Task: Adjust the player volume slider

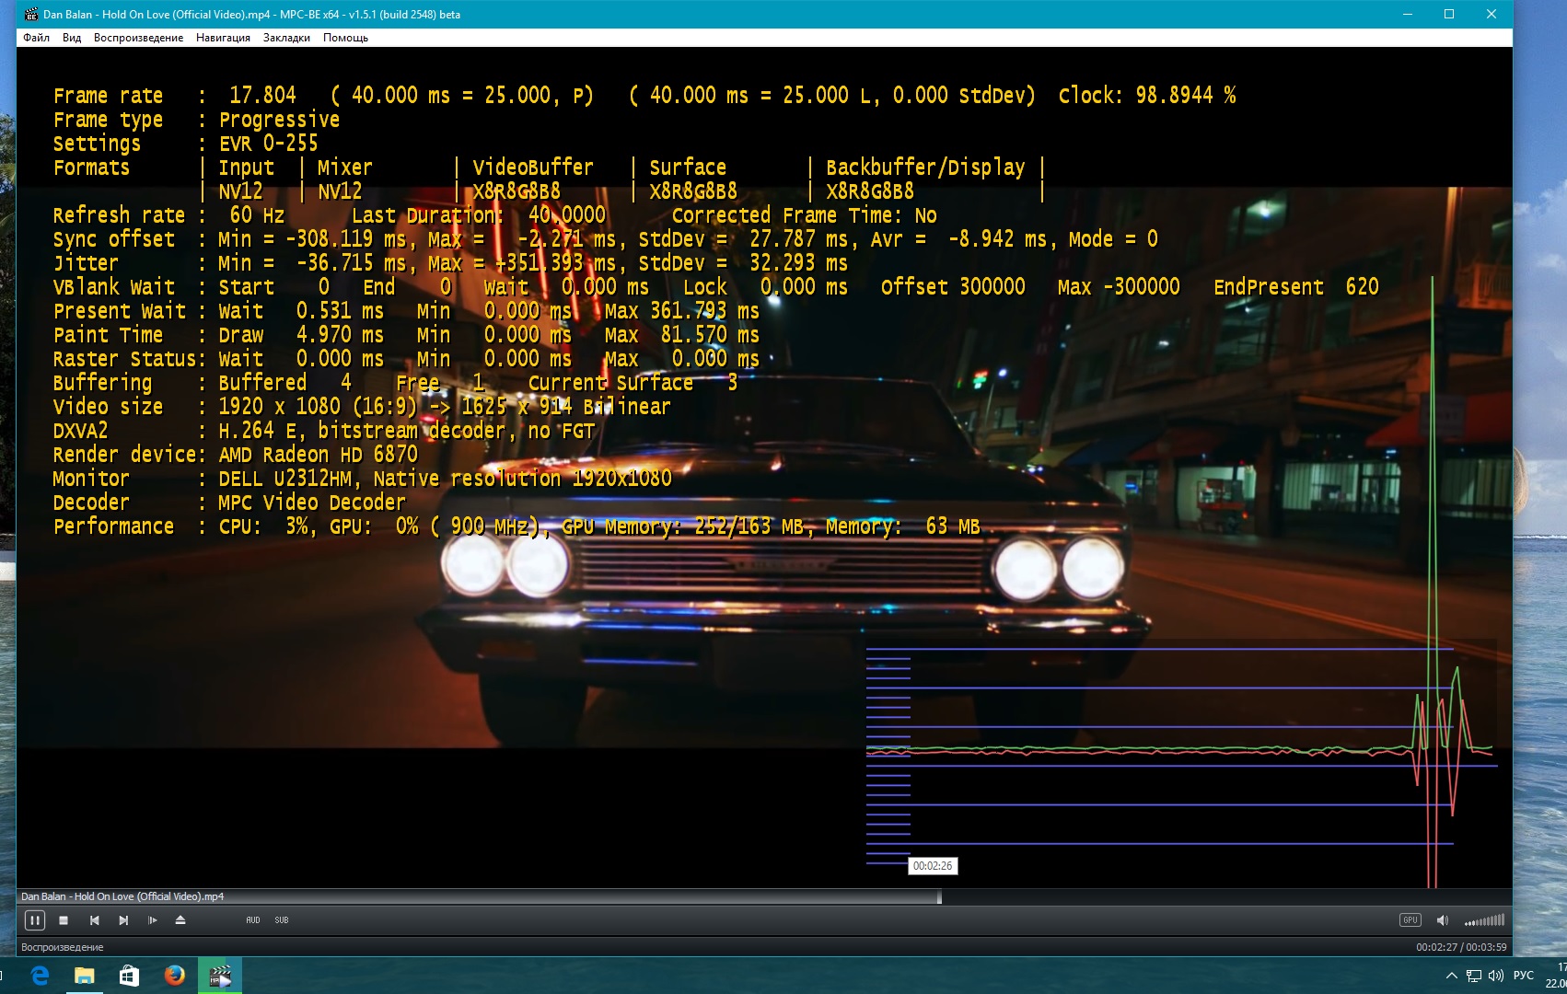Action: 1484,920
